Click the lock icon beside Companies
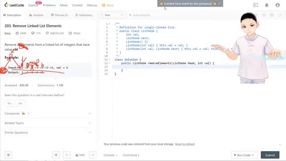This screenshot has width=286, height=161. pyautogui.click(x=23, y=113)
